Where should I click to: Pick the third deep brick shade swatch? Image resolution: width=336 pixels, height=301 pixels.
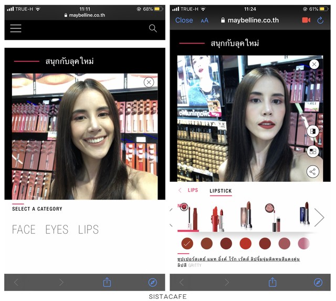click(x=226, y=244)
